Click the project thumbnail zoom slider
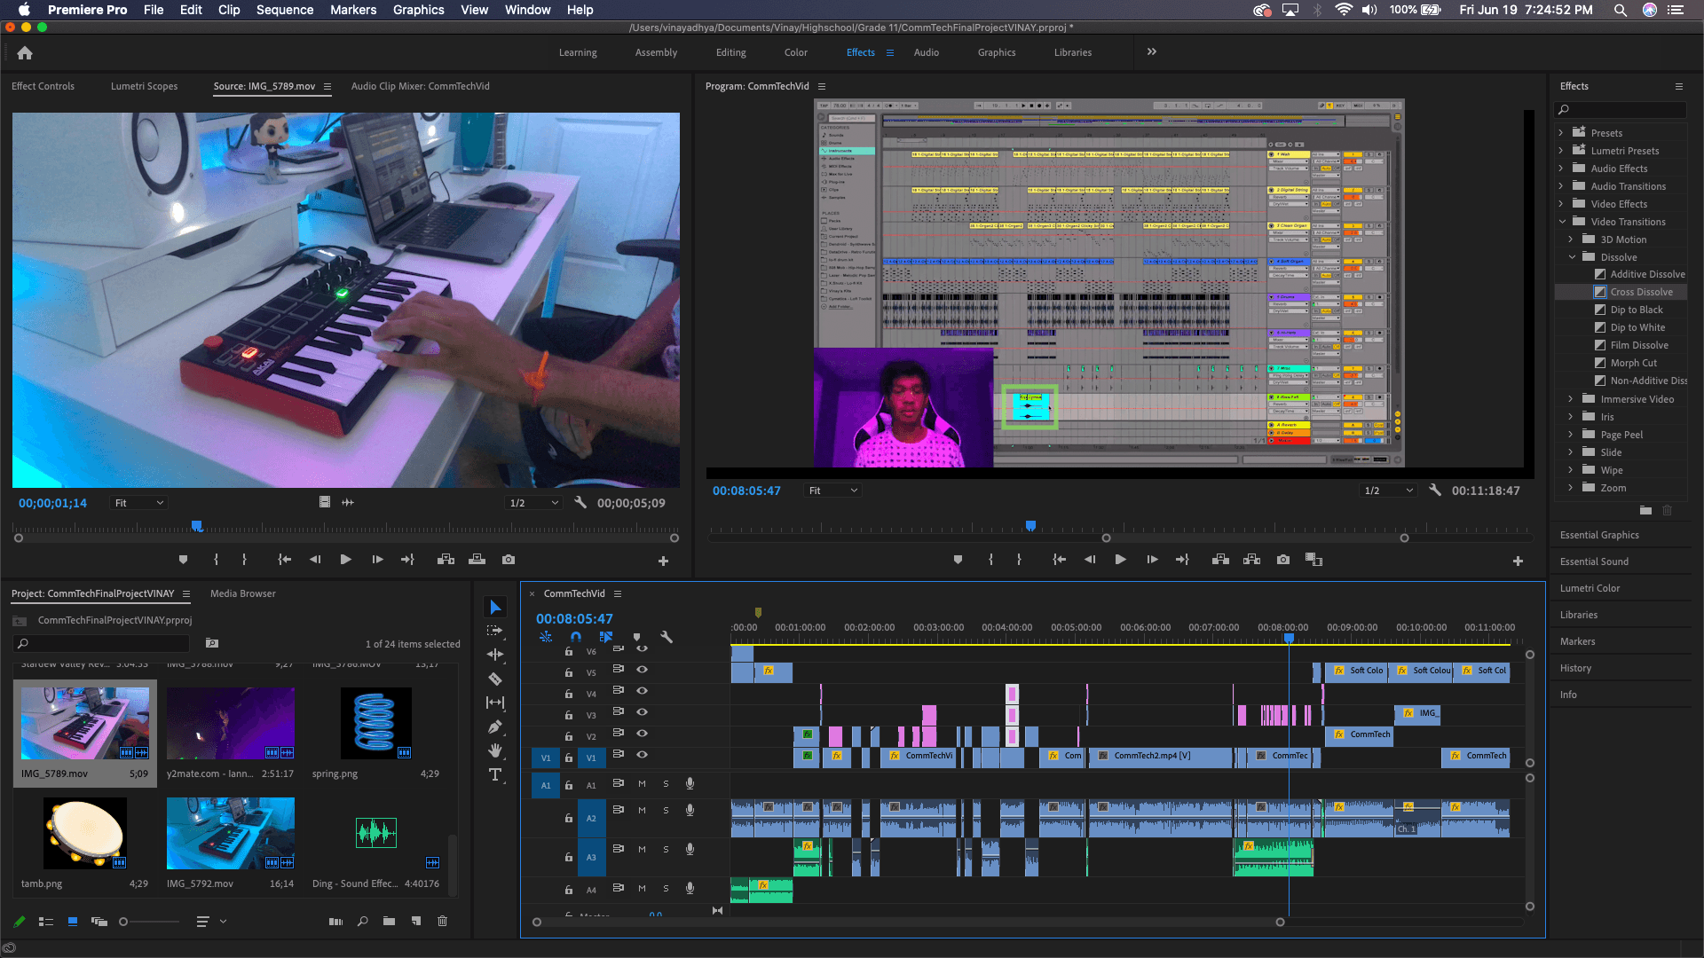The width and height of the screenshot is (1704, 958). pyautogui.click(x=124, y=922)
